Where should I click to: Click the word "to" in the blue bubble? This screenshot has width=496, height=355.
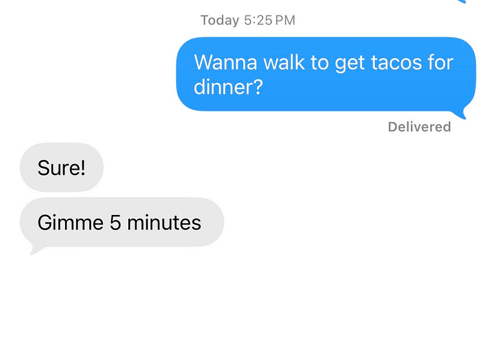[319, 63]
